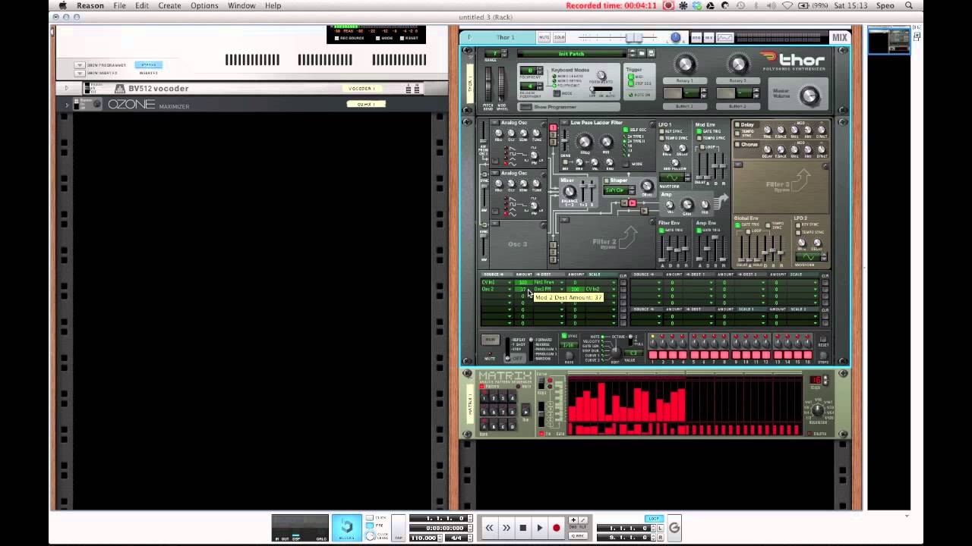Click the Low Pass Ladder Filter FREQ knob
This screenshot has height=546, width=972.
coord(585,141)
